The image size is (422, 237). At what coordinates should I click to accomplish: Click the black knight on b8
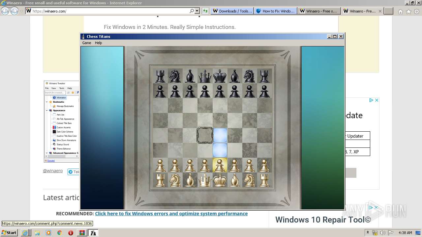pos(175,76)
